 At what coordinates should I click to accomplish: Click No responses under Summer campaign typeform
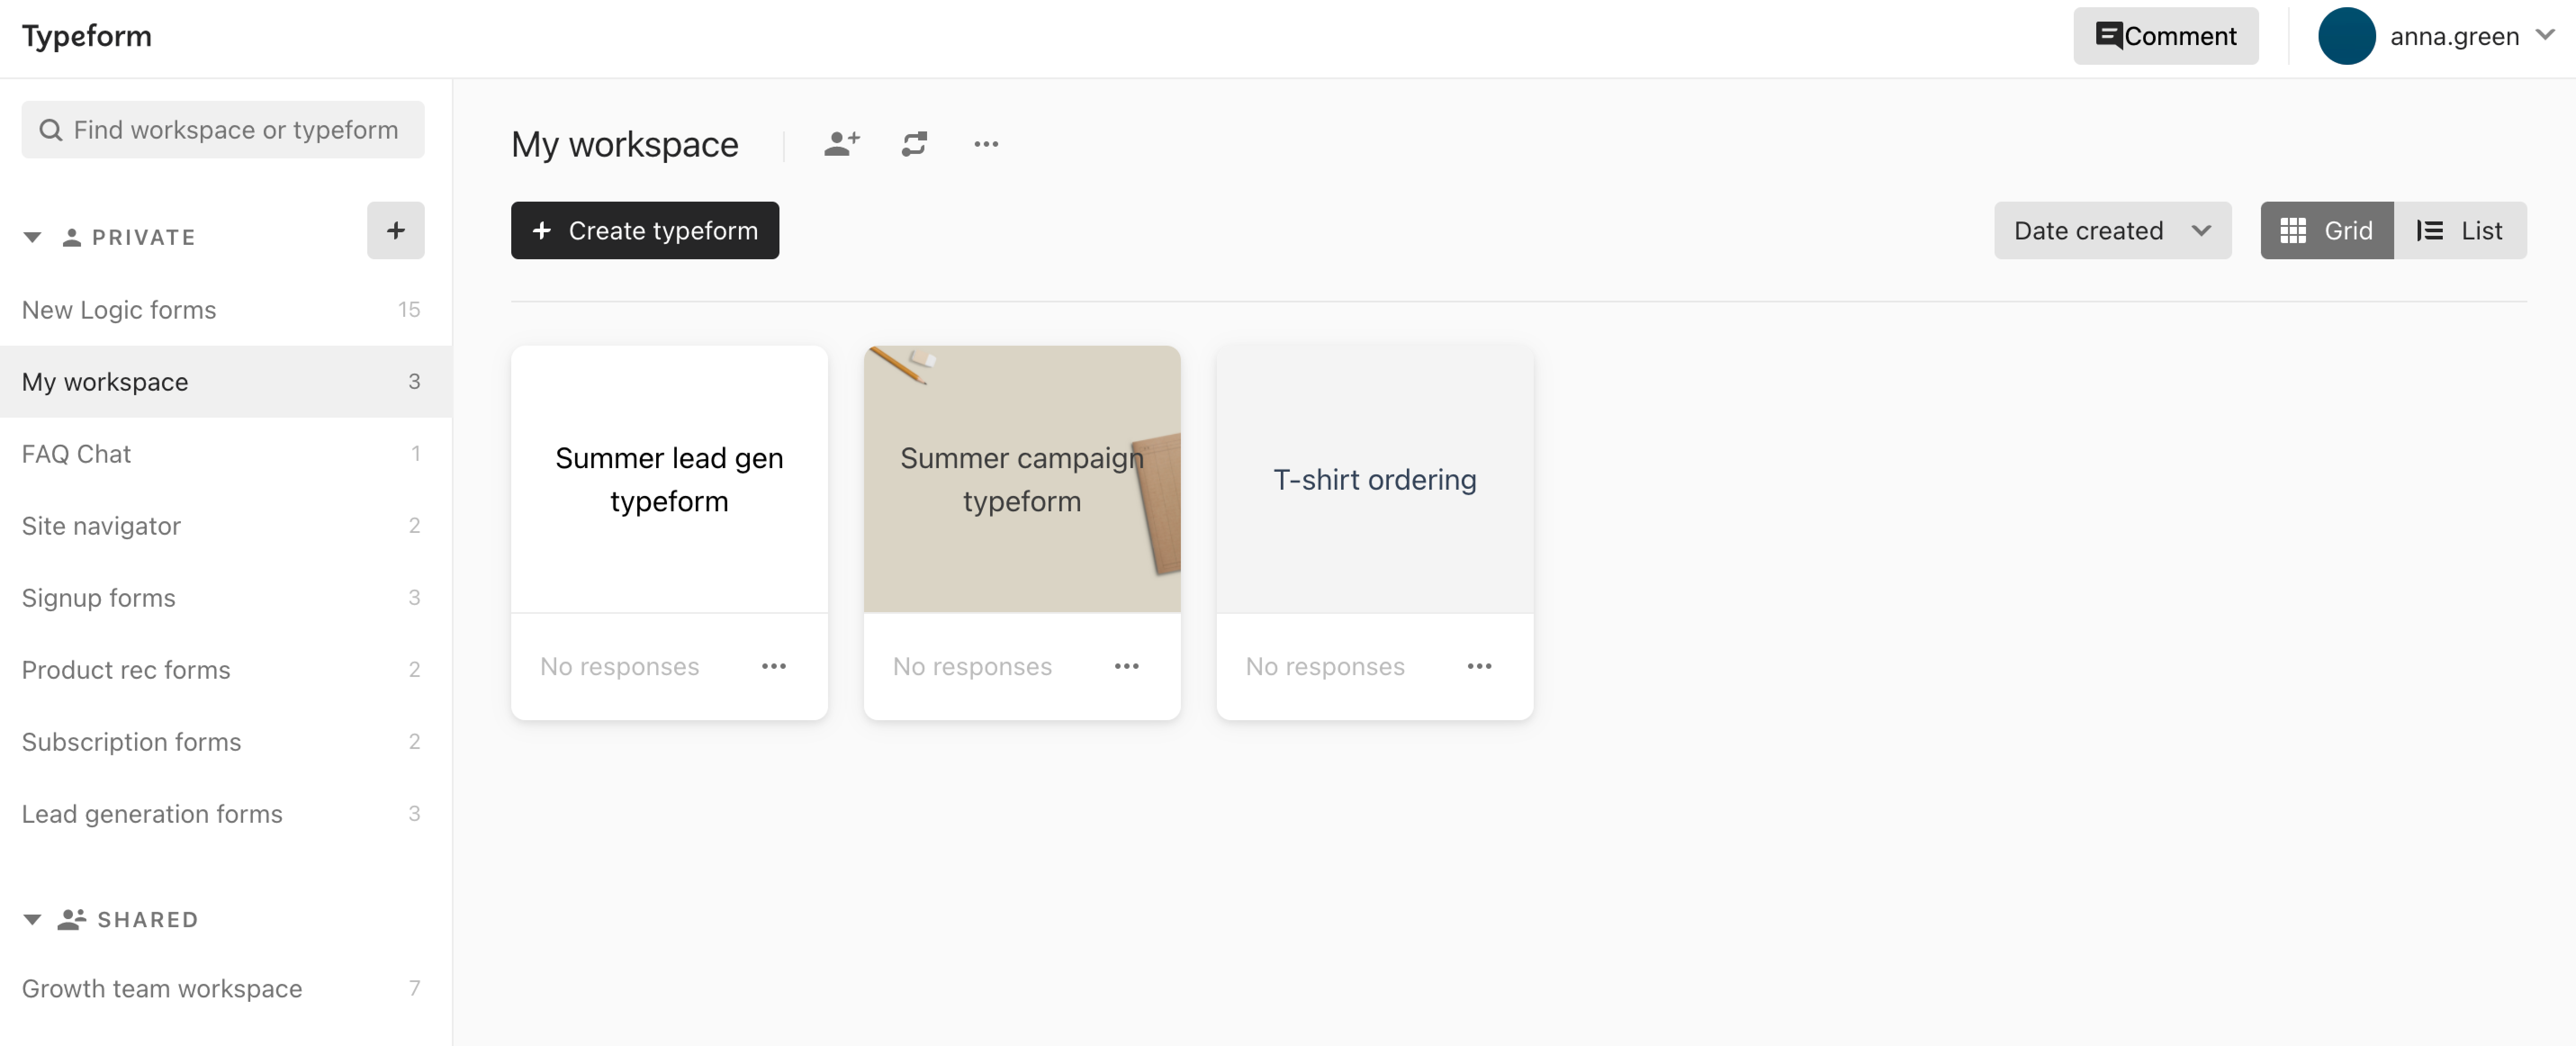pyautogui.click(x=972, y=667)
